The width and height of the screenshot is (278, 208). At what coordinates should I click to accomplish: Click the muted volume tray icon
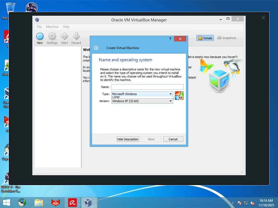pyautogui.click(x=252, y=203)
